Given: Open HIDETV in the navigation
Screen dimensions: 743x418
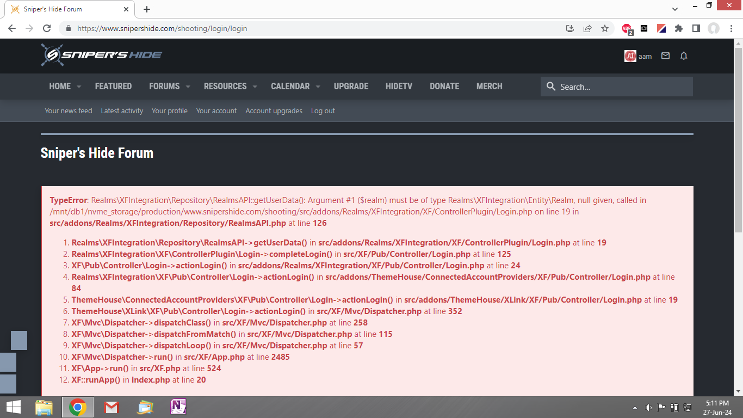Looking at the screenshot, I should coord(399,86).
